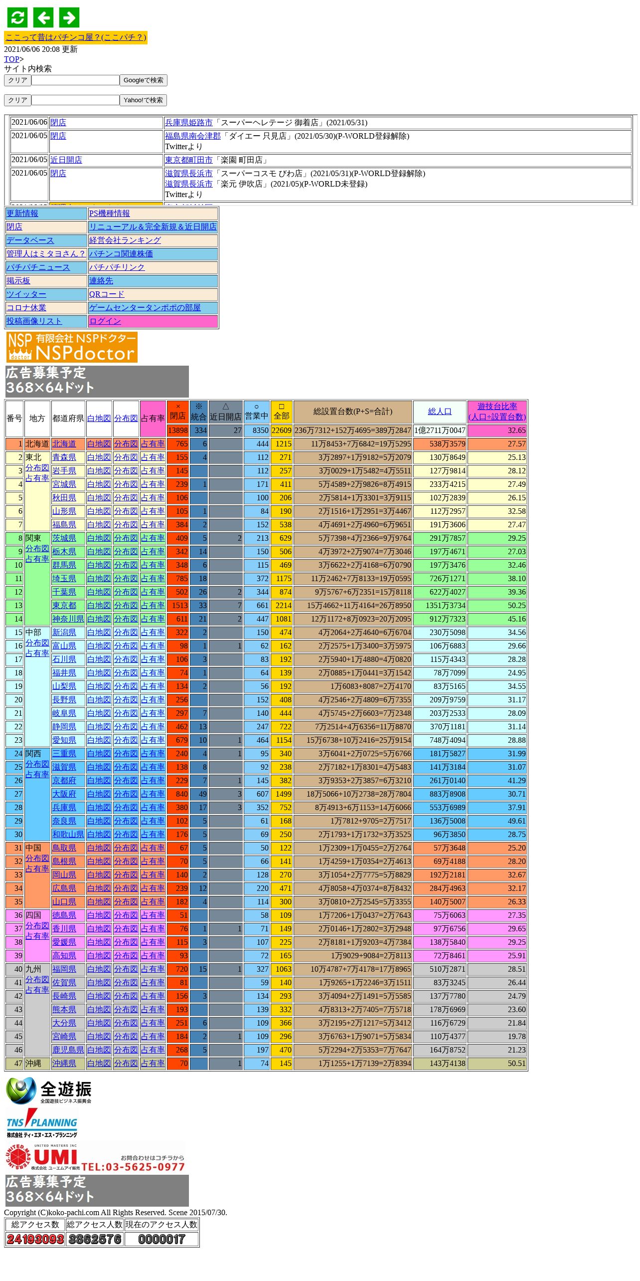Open 分布図 in the 兵庫県 row
The height and width of the screenshot is (1281, 640).
pos(126,808)
